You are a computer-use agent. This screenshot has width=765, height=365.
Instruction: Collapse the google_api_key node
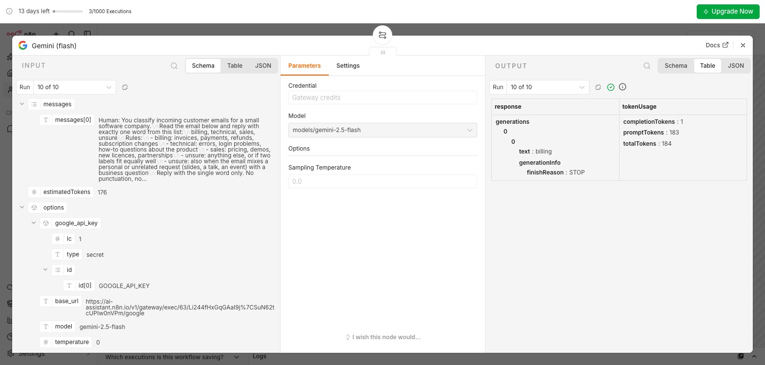pos(34,223)
